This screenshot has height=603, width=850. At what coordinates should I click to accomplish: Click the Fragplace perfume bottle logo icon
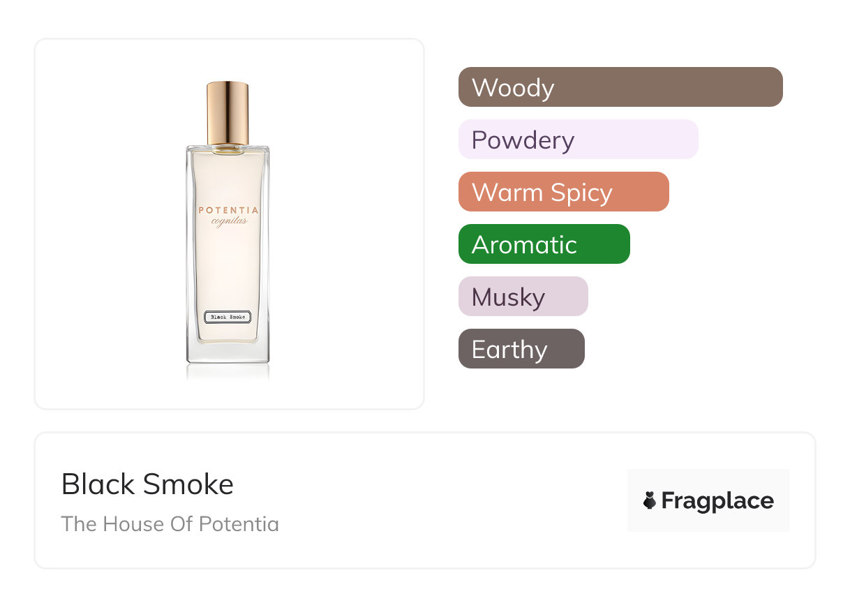click(650, 500)
